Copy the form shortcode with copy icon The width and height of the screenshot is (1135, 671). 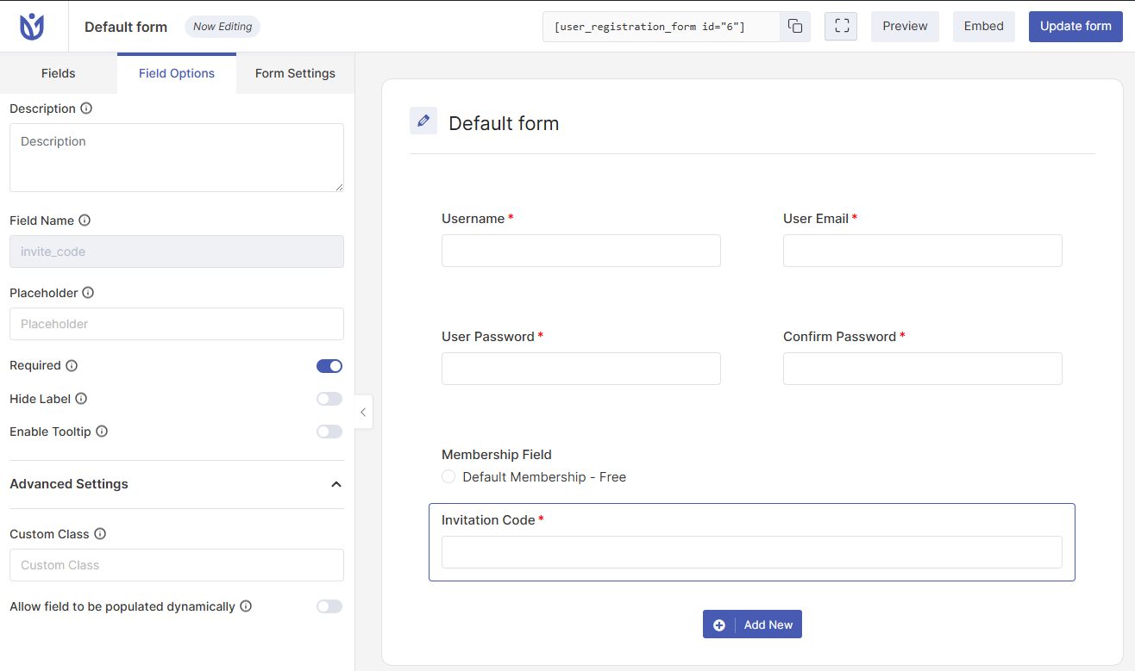click(x=795, y=27)
